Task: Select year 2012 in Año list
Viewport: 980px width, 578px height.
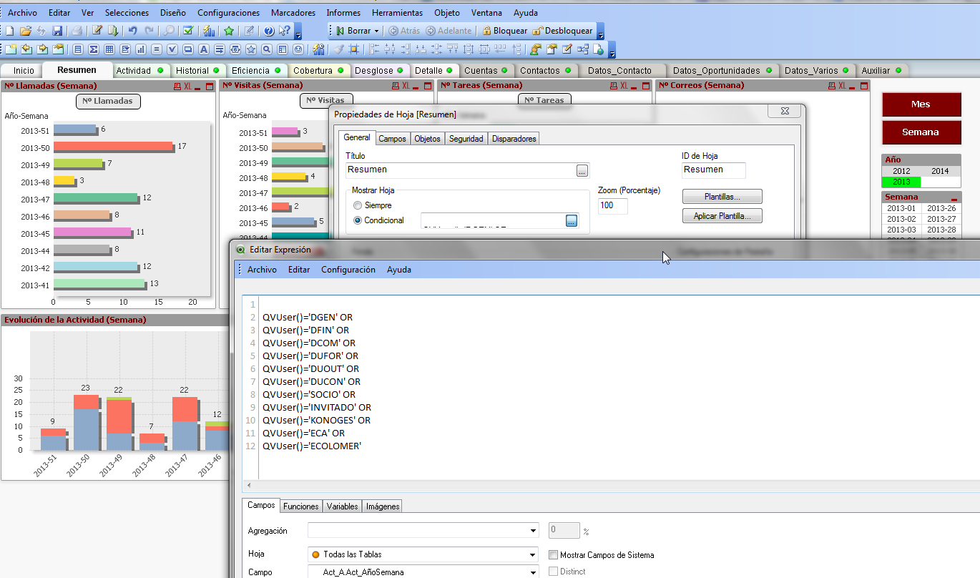Action: tap(901, 171)
